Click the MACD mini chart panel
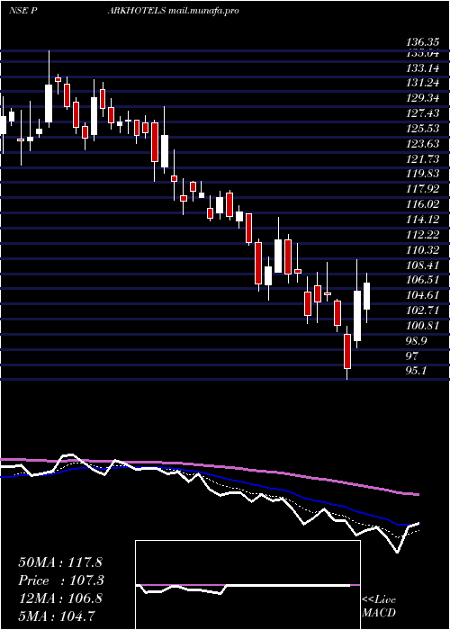450x630 pixels. tap(247, 585)
